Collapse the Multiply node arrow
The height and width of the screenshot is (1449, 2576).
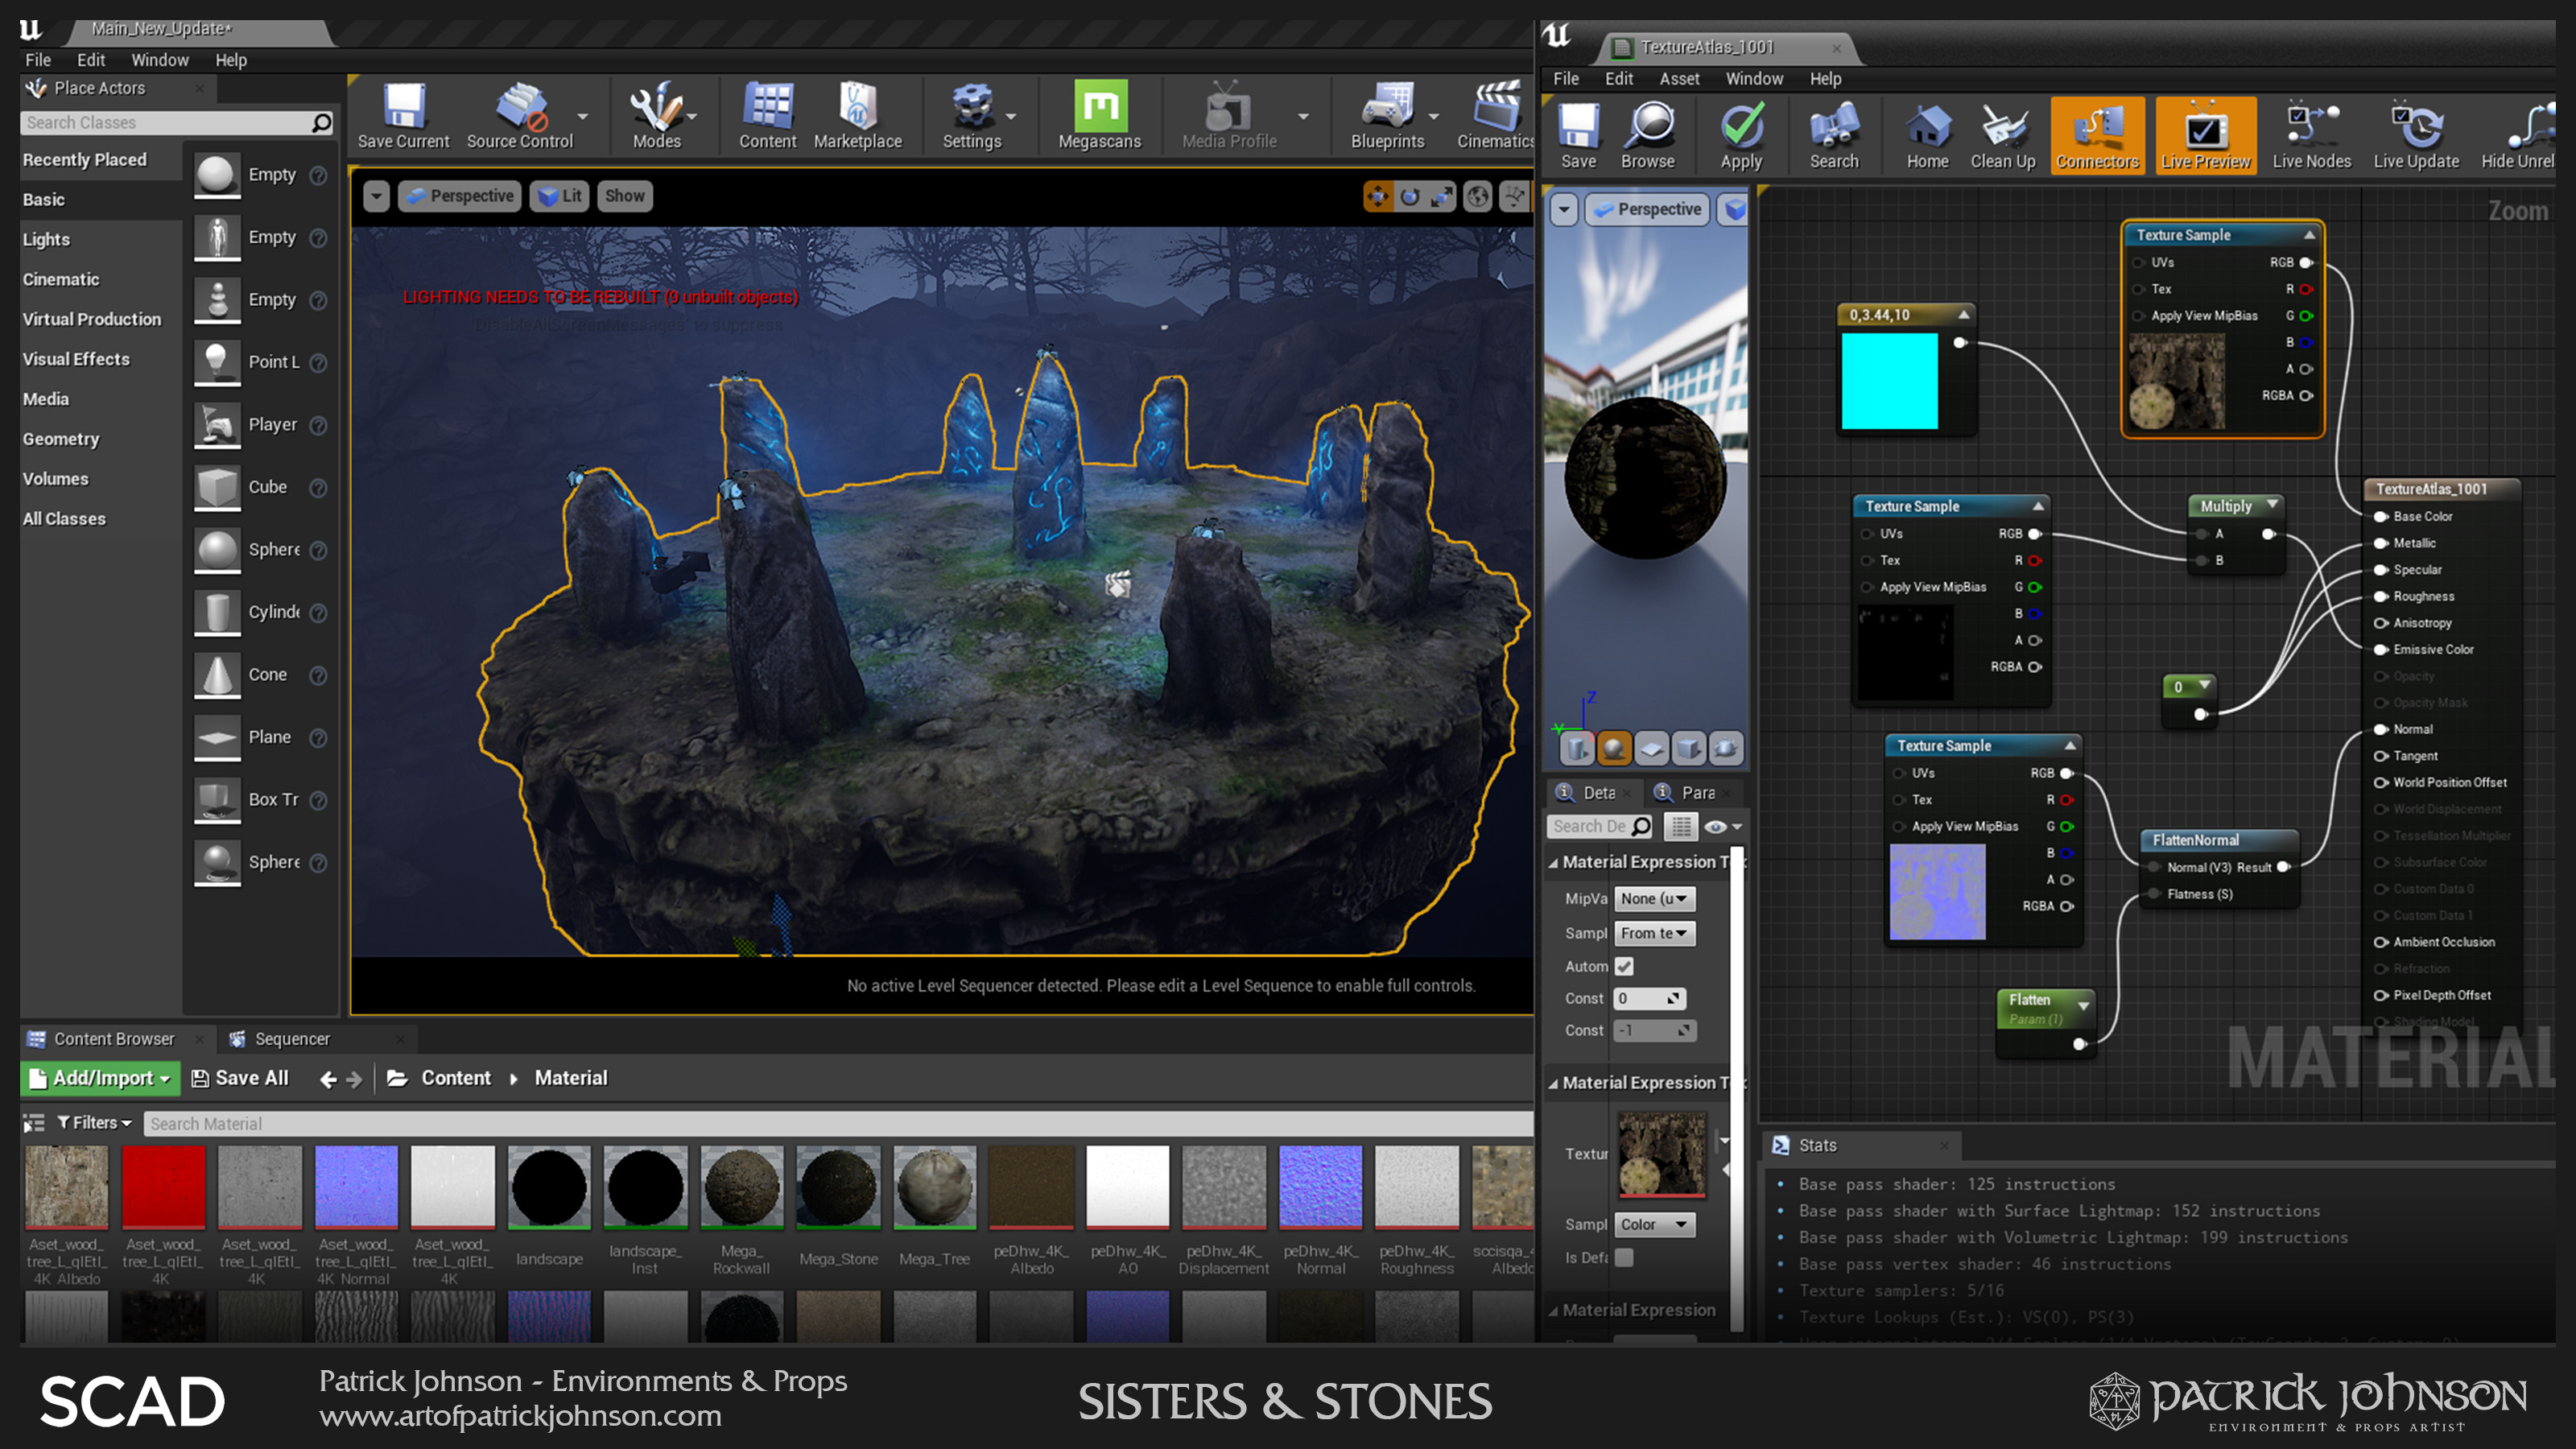point(2272,505)
